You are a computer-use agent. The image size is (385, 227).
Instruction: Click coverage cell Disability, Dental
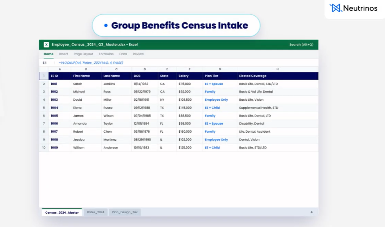(277, 124)
